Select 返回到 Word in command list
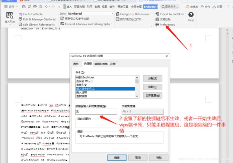The image size is (233, 163). [105, 81]
